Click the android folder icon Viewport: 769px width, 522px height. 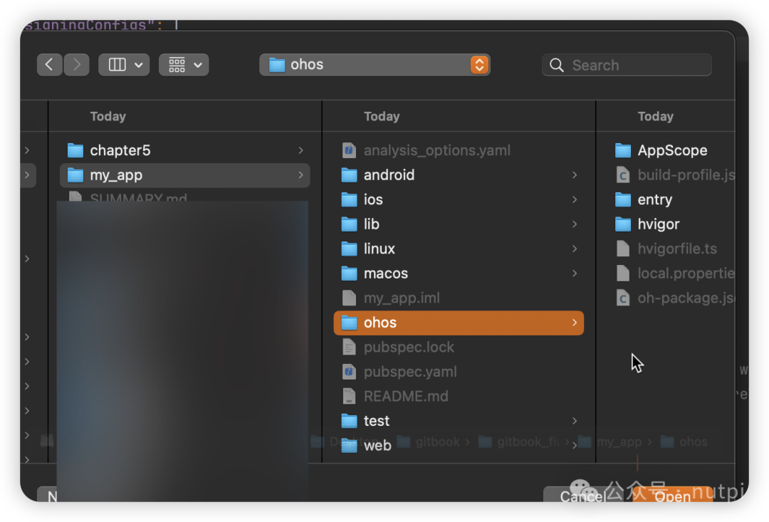click(349, 174)
